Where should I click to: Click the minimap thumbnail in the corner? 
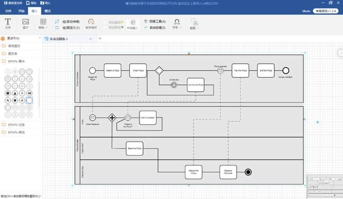pyautogui.click(x=325, y=187)
